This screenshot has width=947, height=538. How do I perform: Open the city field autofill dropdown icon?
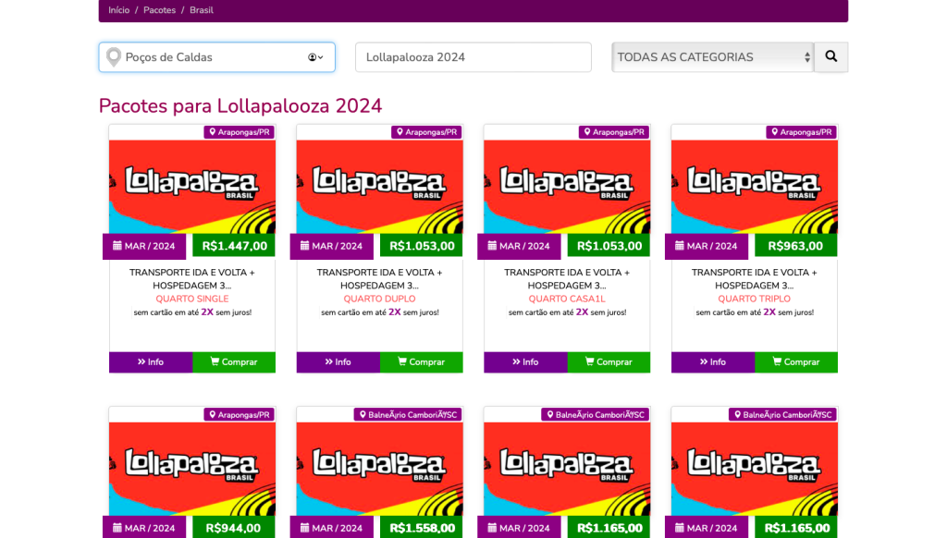[x=315, y=57]
